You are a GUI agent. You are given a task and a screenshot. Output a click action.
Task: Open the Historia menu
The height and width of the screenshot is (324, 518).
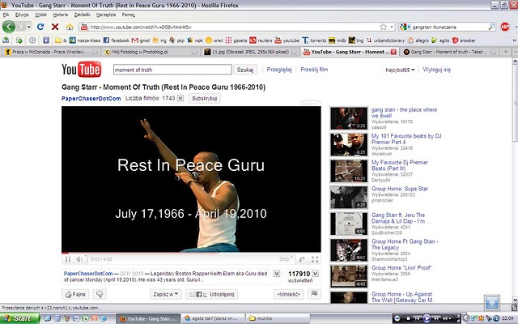[x=61, y=15]
